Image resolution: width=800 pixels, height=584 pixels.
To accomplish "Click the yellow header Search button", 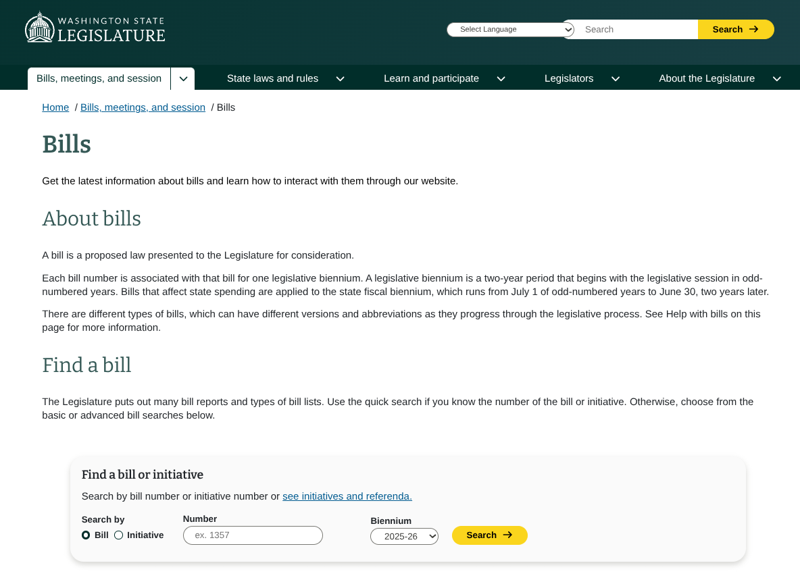I will tap(736, 30).
